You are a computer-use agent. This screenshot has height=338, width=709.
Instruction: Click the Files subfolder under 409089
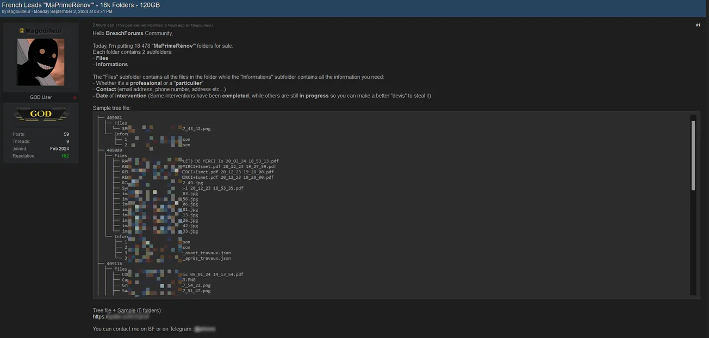click(x=121, y=156)
